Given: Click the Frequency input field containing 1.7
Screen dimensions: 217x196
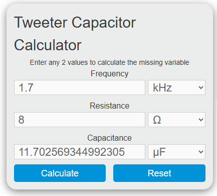Looking at the screenshot, I should point(80,87).
